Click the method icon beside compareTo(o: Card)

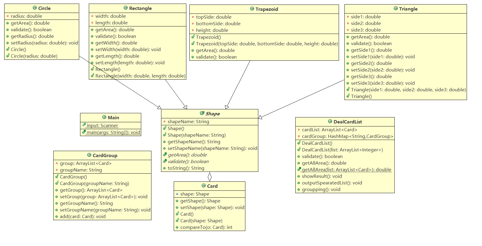click(x=177, y=227)
